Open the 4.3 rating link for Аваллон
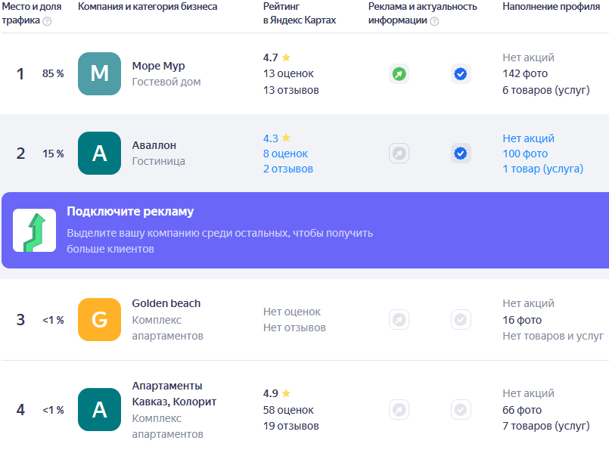The height and width of the screenshot is (450, 609). click(271, 138)
